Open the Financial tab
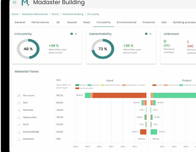The width and height of the screenshot is (196, 152). (149, 22)
